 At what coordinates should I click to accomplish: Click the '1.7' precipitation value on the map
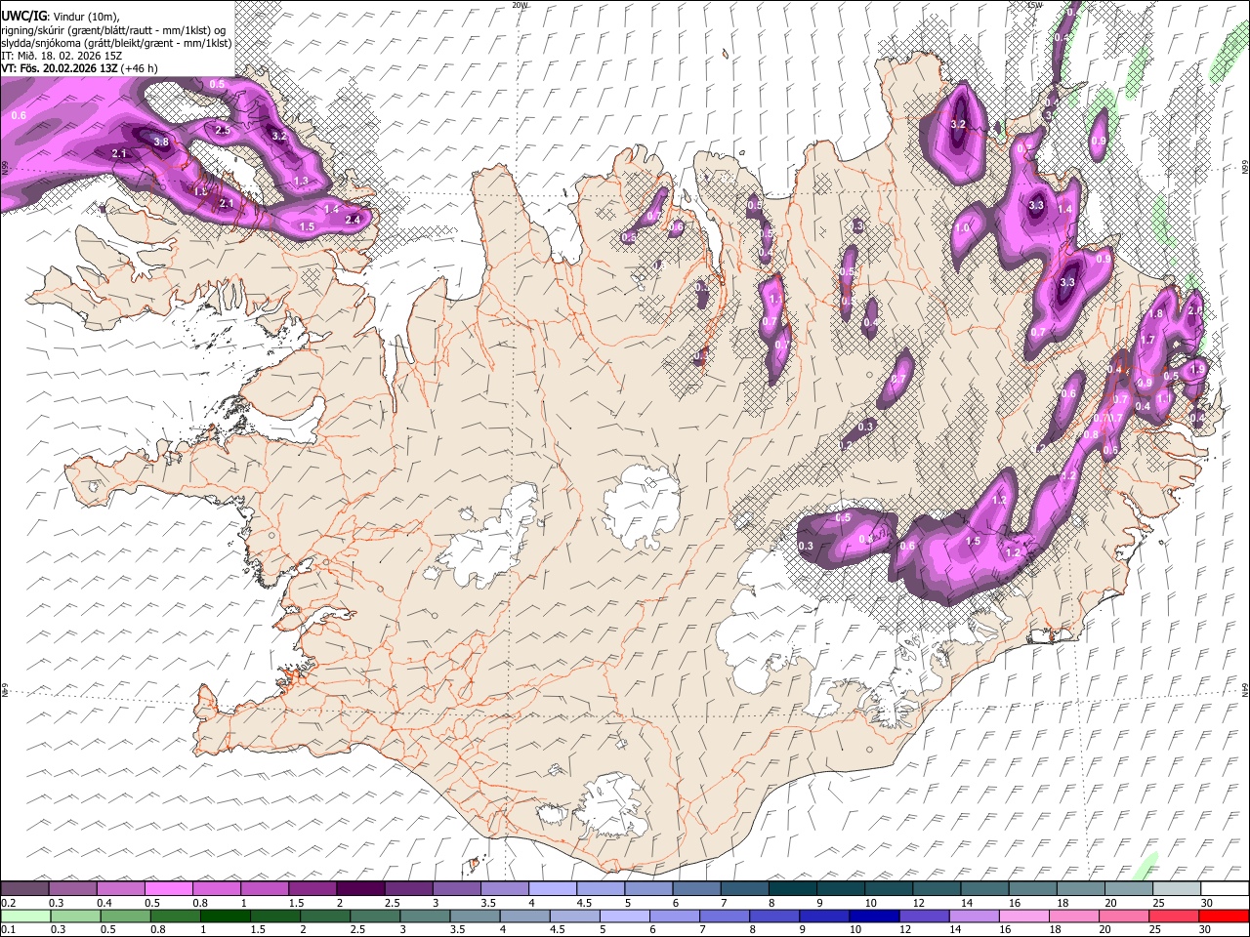pos(1148,340)
